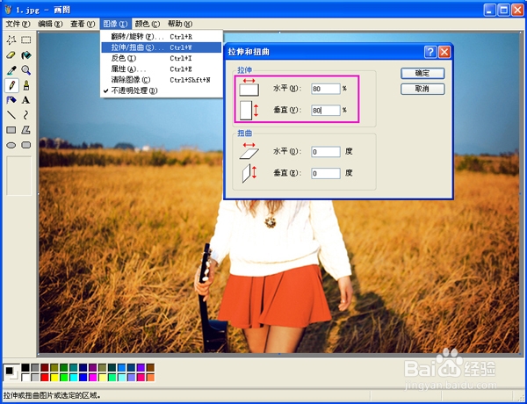Open the 文件 menu

[x=18, y=24]
